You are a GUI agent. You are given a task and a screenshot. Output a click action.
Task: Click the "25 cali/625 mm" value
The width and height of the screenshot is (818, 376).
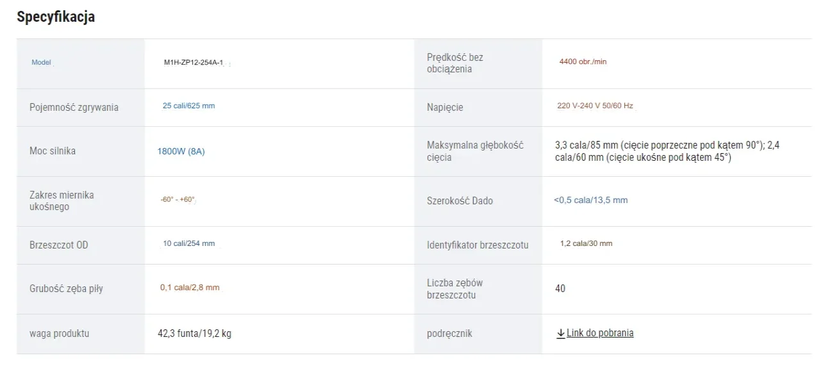coord(189,106)
